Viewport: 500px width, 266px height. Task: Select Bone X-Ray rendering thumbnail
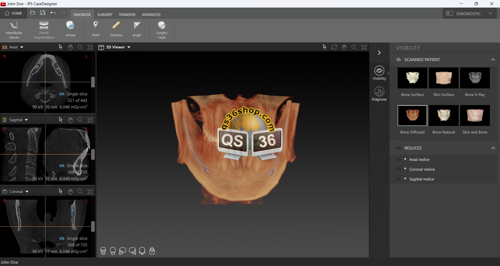[475, 78]
